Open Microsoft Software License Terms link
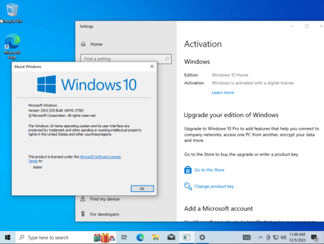This screenshot has width=324, height=244. 100,157
